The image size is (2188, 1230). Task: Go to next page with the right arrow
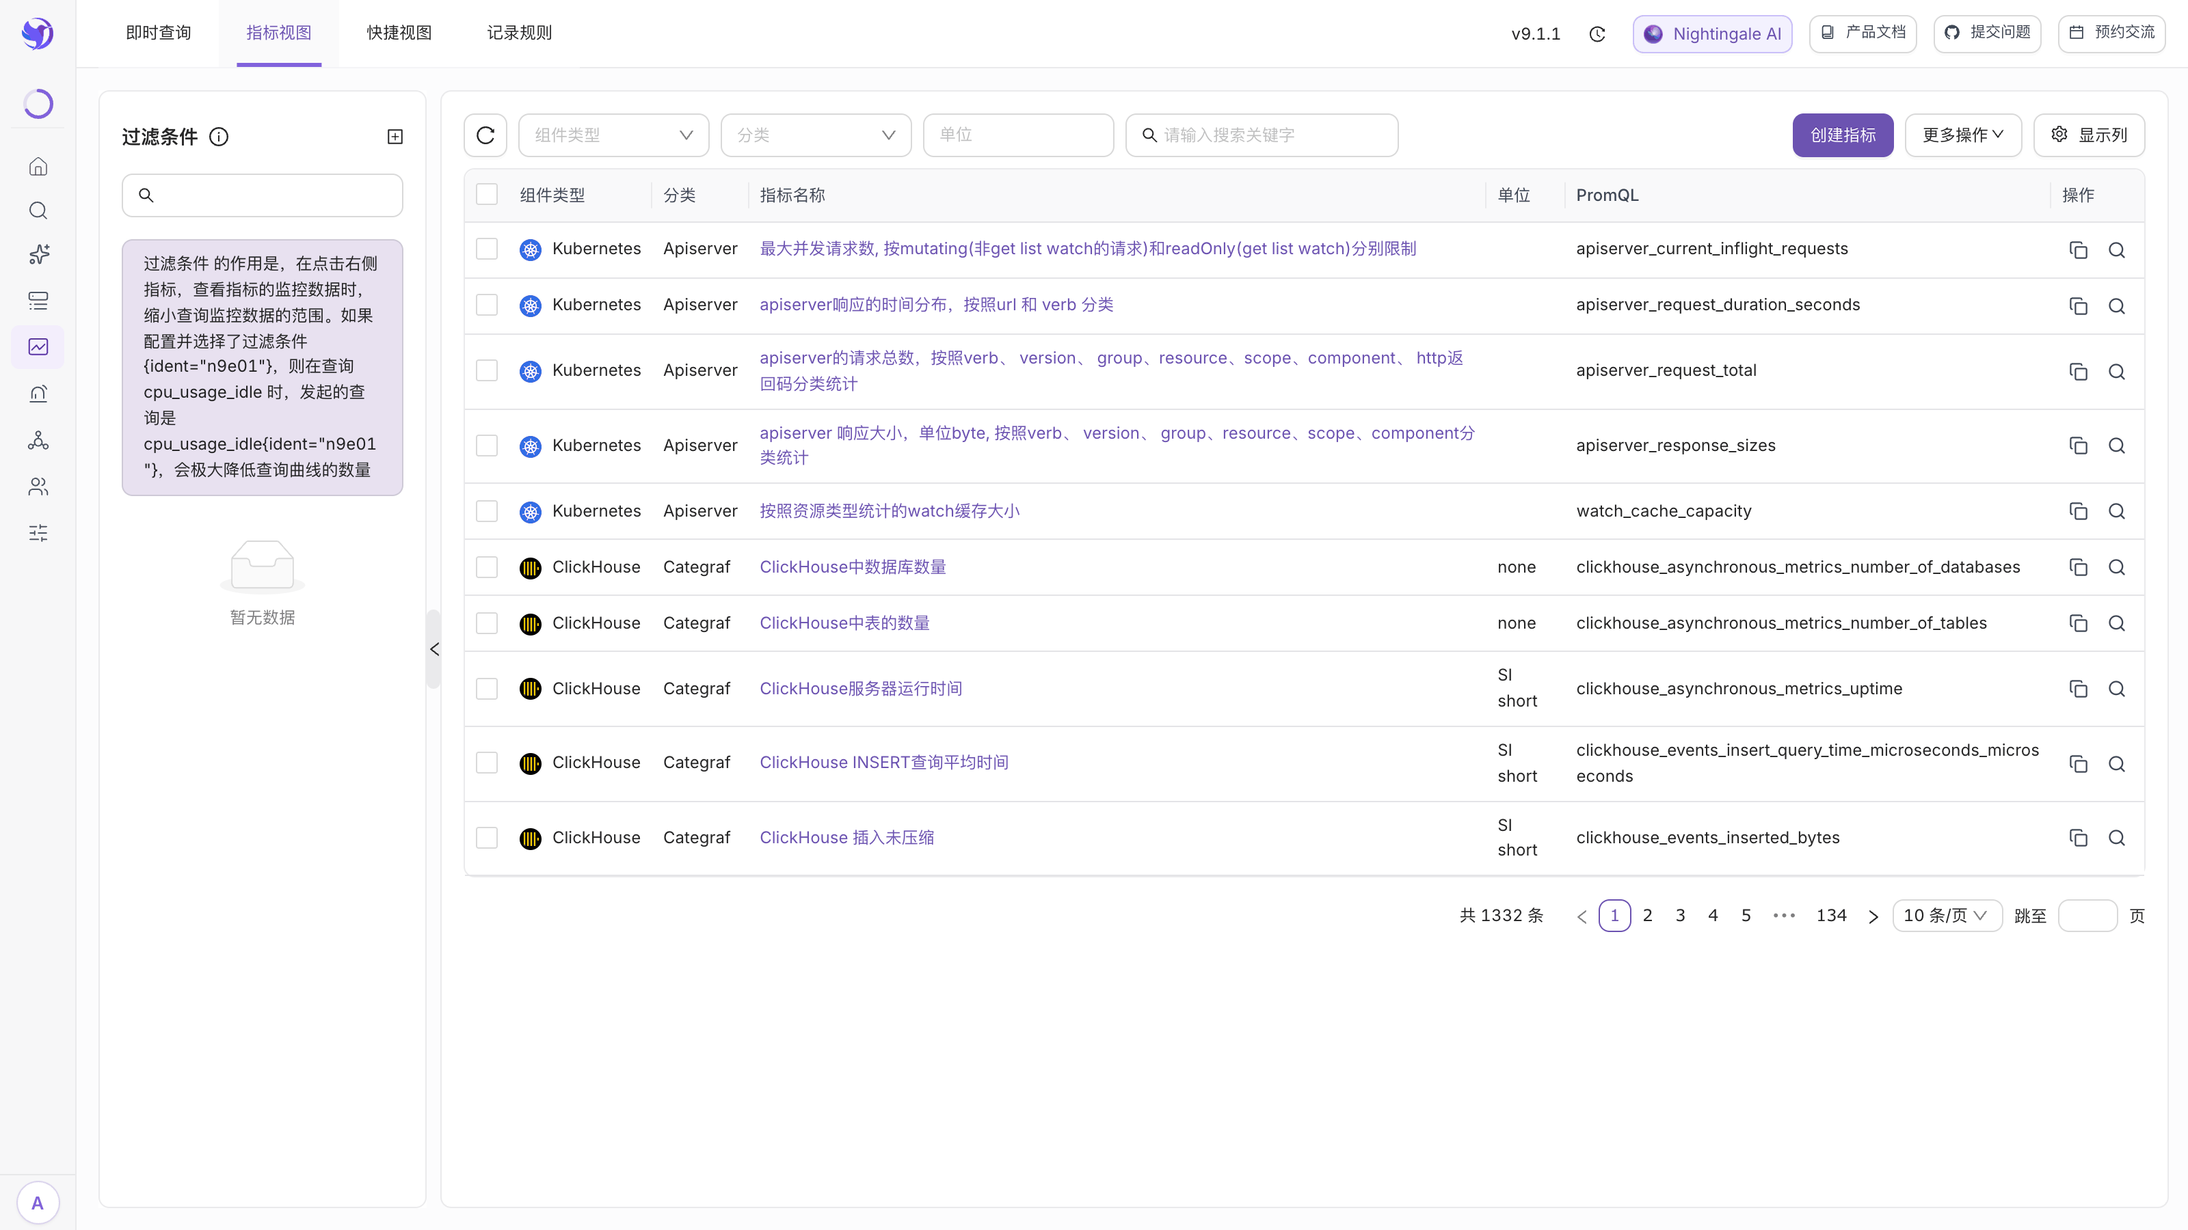click(x=1873, y=916)
